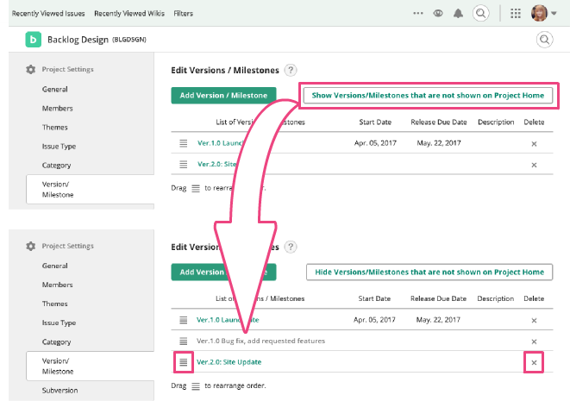
Task: Click the Backlog Design project title
Action: 78,40
